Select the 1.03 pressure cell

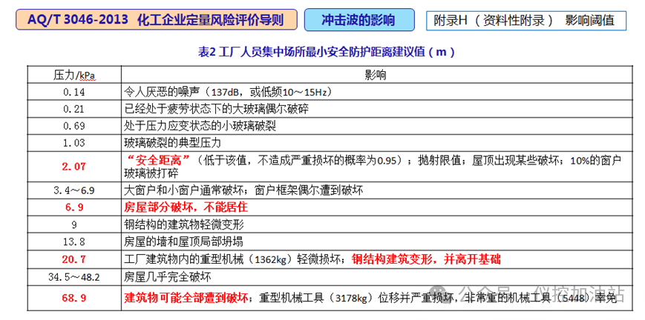click(74, 142)
